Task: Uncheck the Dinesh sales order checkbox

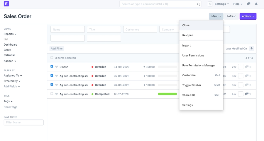Action: point(52,67)
